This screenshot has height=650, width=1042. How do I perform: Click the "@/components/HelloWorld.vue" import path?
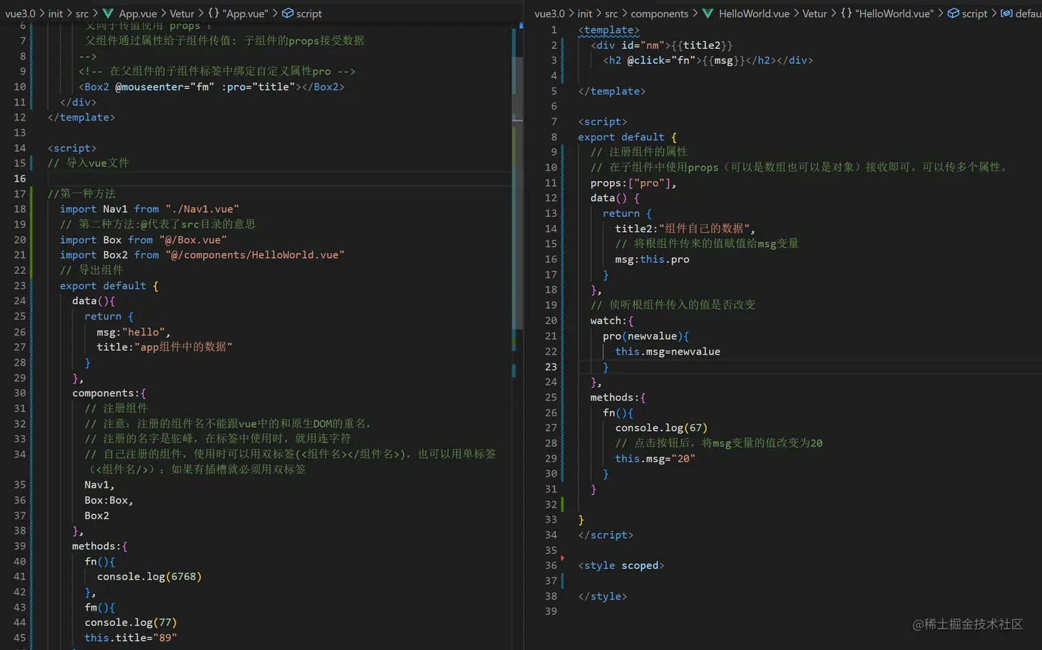tap(255, 255)
